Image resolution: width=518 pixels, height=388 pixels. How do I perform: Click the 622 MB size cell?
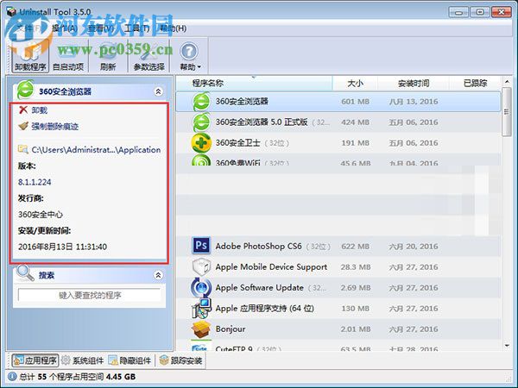[355, 246]
